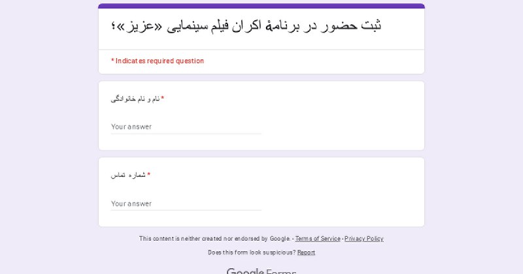Click the red asterisk beside شماره تماس

(x=149, y=174)
